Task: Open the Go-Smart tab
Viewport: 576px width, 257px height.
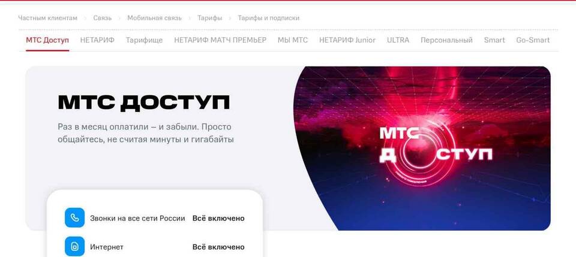Action: [533, 40]
